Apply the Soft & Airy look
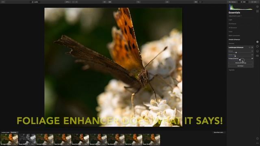The image size is (260, 146). coord(134,140)
